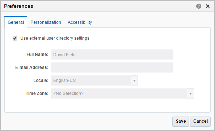The image size is (215, 131).
Task: Save the preferences
Action: [x=181, y=121]
